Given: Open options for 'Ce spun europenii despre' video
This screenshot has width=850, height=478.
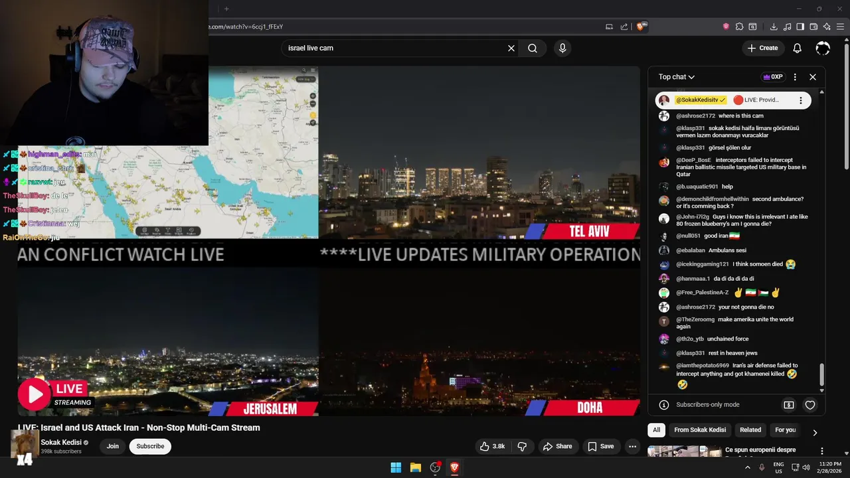Looking at the screenshot, I should pos(821,451).
